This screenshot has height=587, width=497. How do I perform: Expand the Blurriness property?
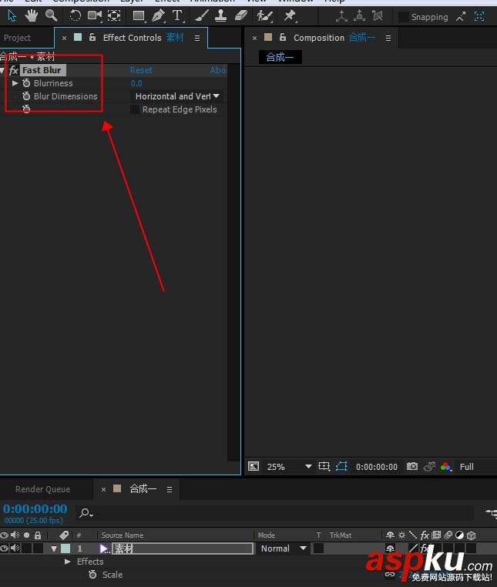(x=15, y=83)
